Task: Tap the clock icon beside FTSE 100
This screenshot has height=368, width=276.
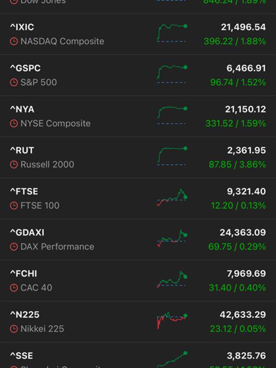Action: (x=14, y=206)
